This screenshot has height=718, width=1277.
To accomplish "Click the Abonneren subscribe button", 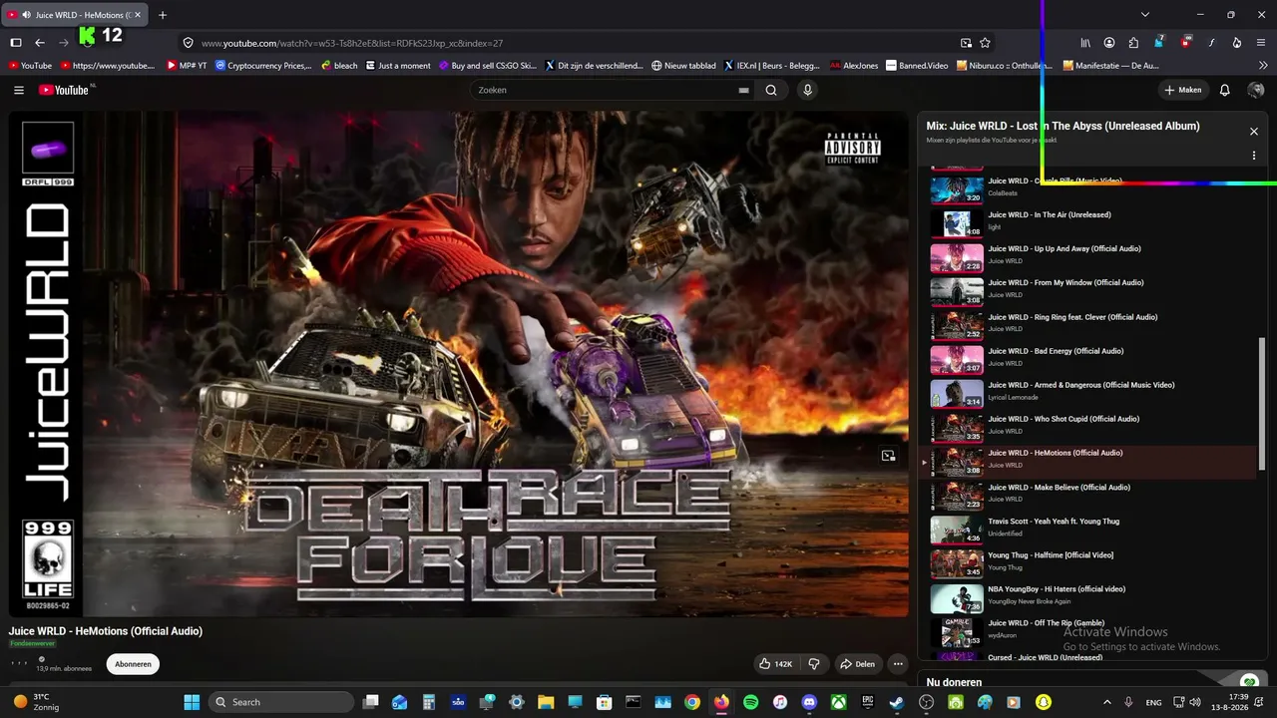I will pyautogui.click(x=133, y=664).
